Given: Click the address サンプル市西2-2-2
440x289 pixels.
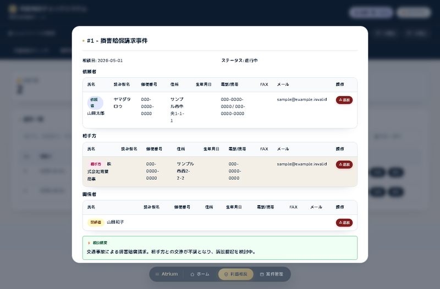Looking at the screenshot, I should pyautogui.click(x=185, y=171).
